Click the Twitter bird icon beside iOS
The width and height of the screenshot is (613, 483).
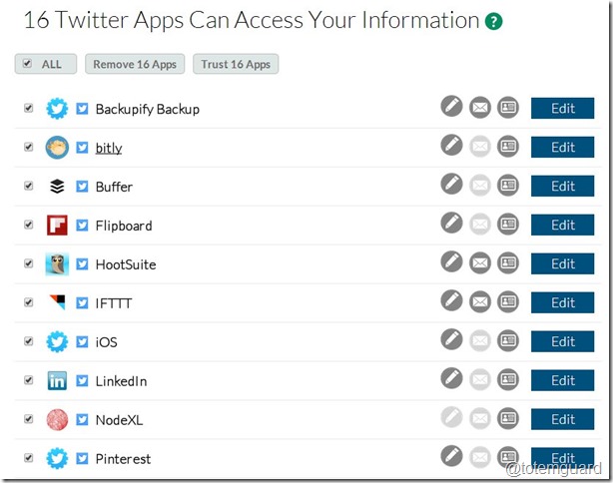82,342
